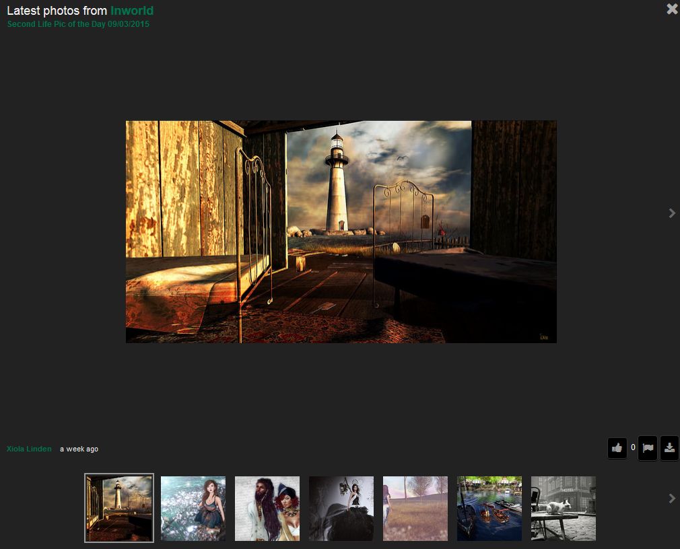Go to the next photo using the right chevron
Image resolution: width=680 pixels, height=549 pixels.
[671, 213]
